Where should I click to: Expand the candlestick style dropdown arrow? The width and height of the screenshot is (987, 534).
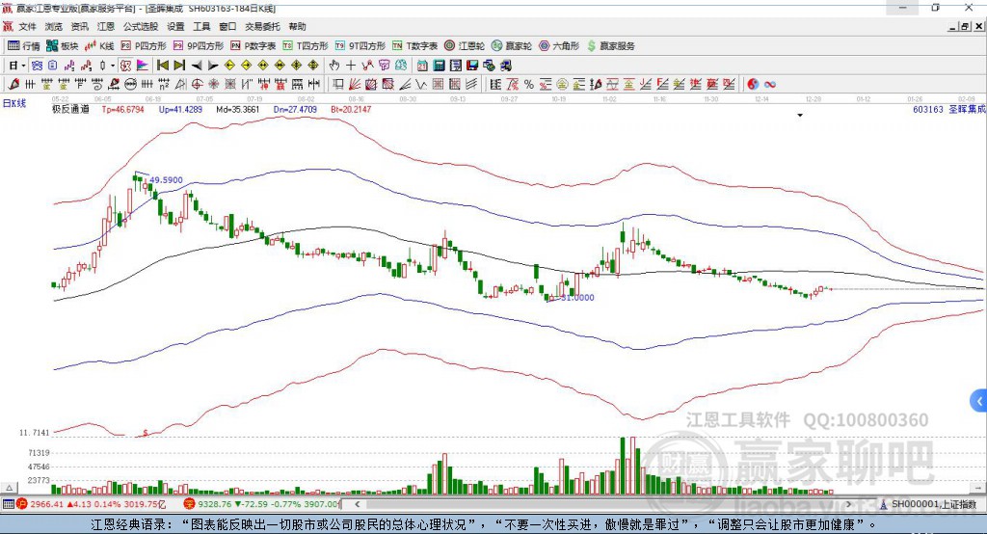(x=113, y=66)
